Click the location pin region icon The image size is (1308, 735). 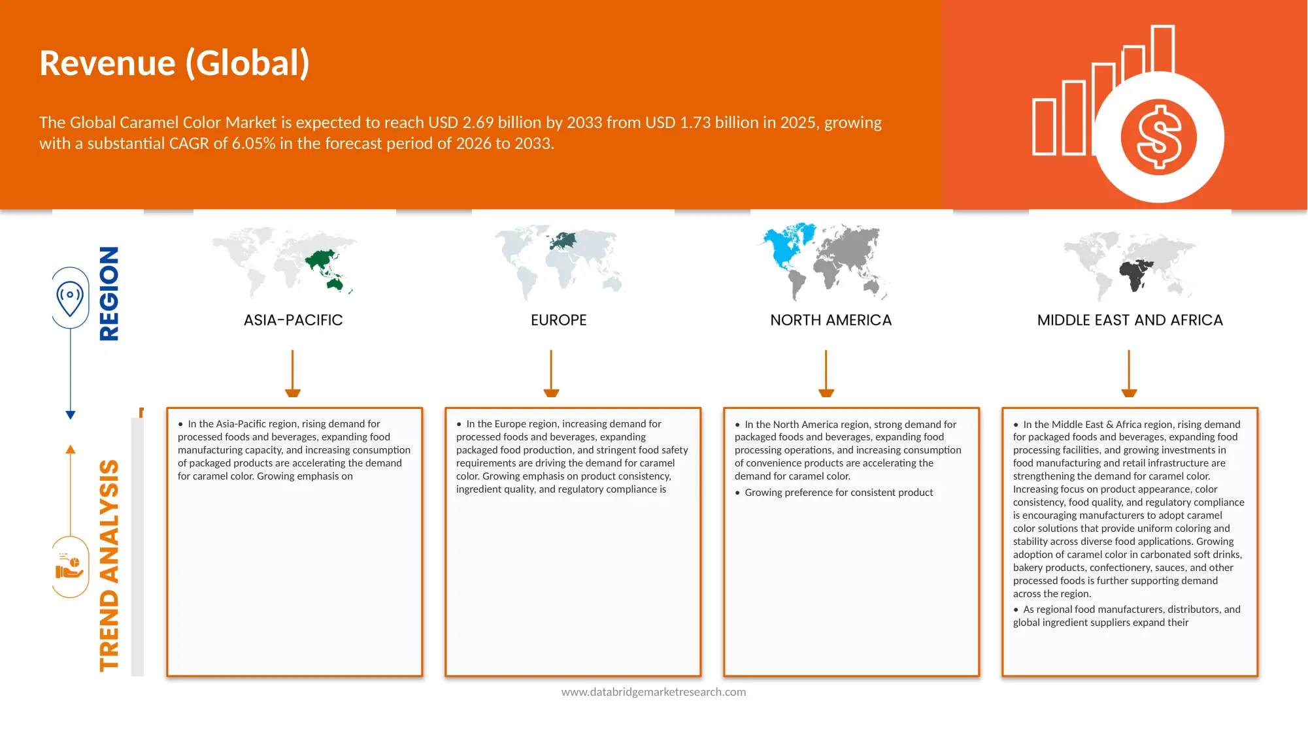pyautogui.click(x=70, y=298)
